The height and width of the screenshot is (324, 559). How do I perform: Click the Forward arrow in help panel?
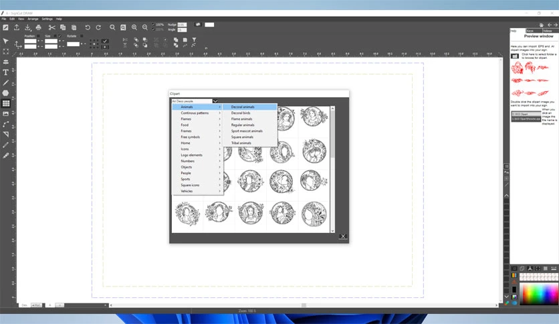click(x=556, y=25)
